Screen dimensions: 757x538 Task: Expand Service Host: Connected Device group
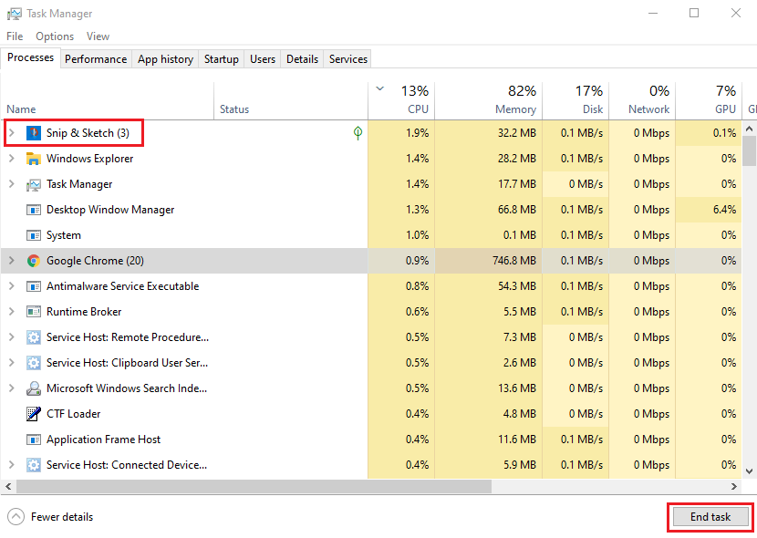[12, 465]
